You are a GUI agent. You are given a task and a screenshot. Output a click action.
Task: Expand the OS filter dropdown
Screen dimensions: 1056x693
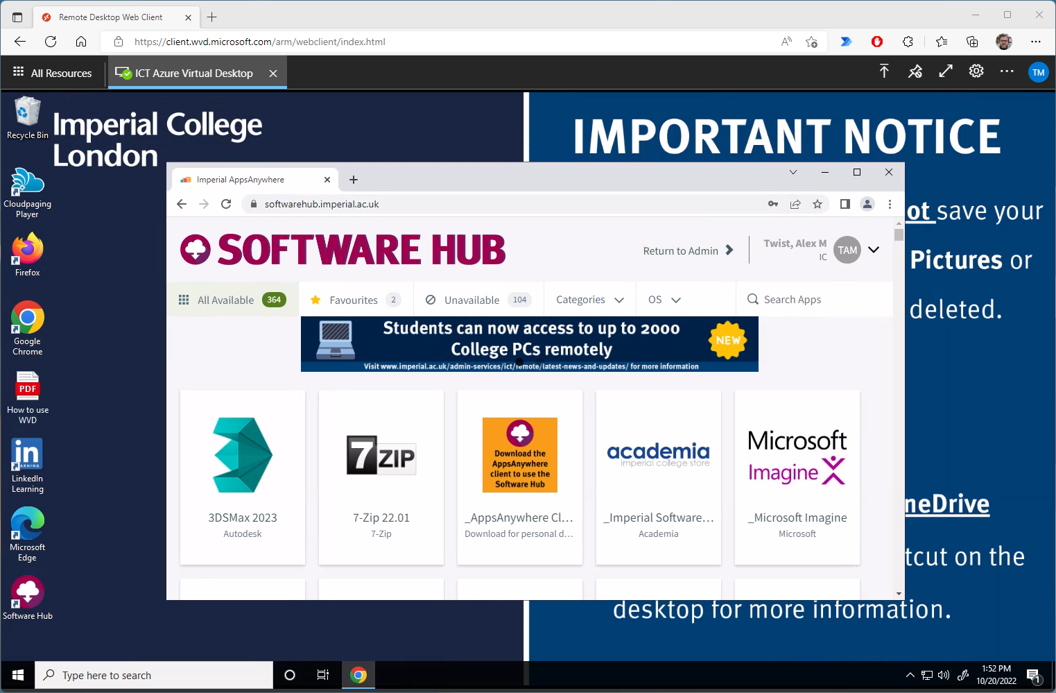(664, 300)
